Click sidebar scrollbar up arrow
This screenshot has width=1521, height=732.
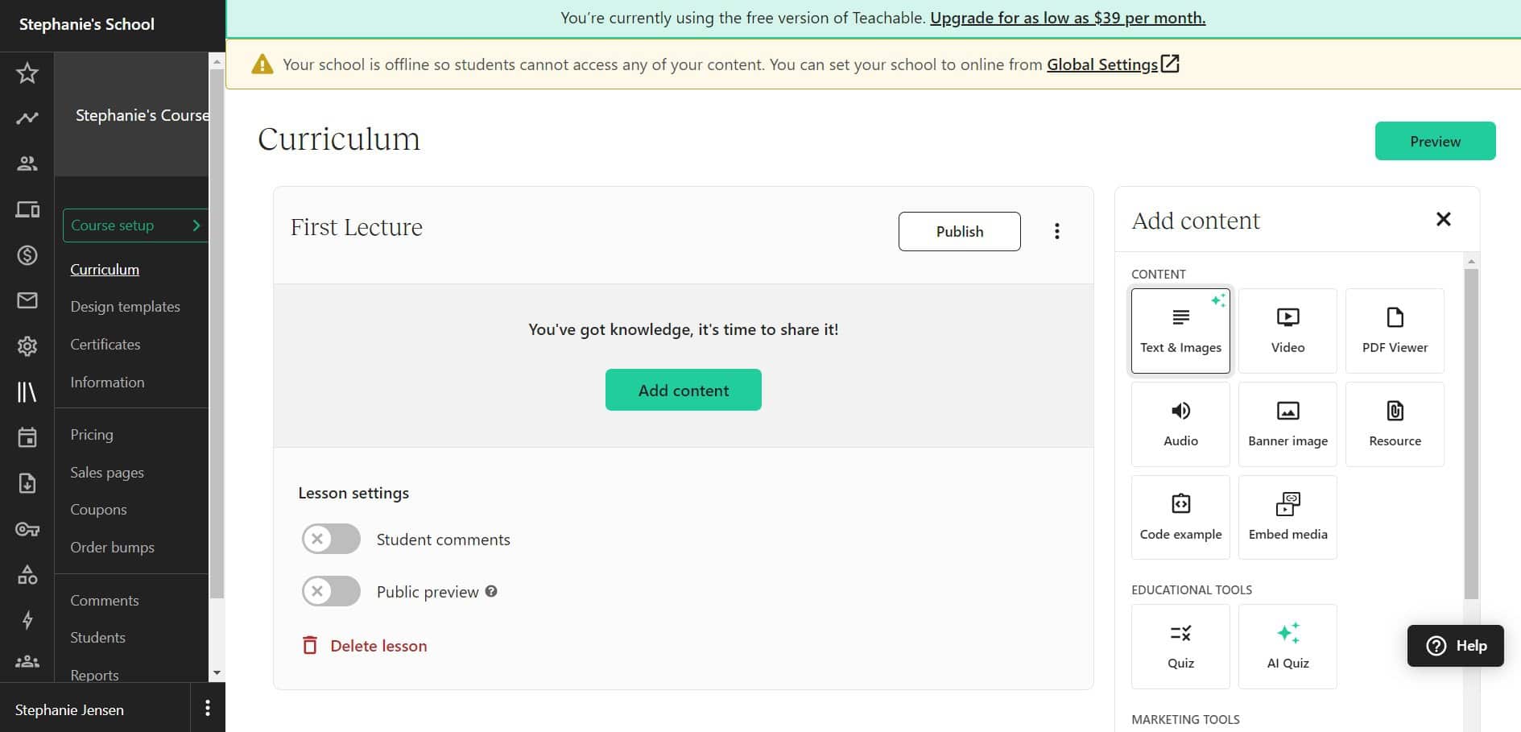click(217, 61)
